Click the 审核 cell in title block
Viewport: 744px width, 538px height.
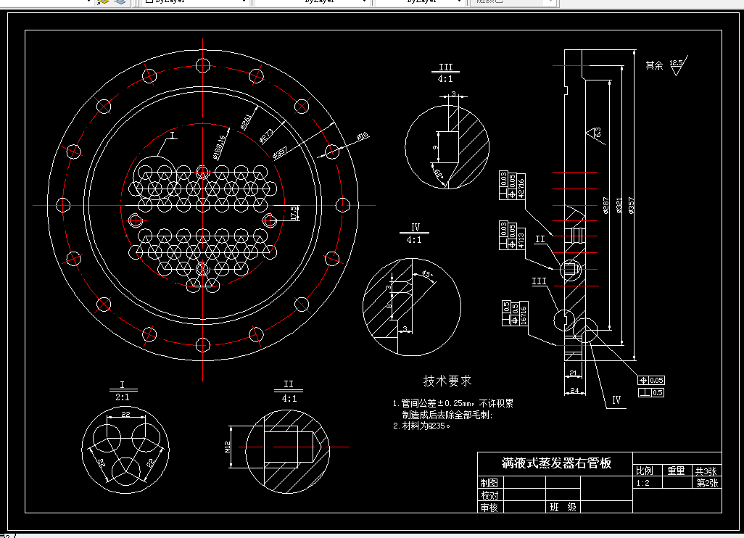coord(489,507)
